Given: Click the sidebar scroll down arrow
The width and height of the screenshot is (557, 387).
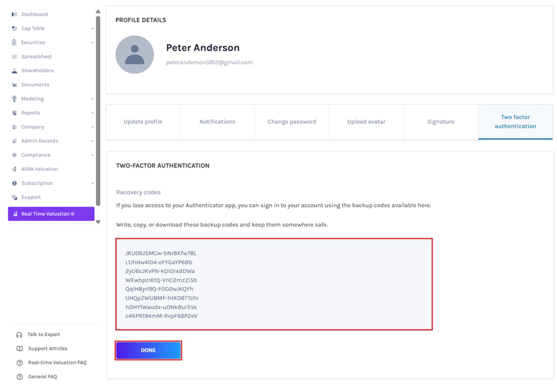Looking at the screenshot, I should point(98,222).
